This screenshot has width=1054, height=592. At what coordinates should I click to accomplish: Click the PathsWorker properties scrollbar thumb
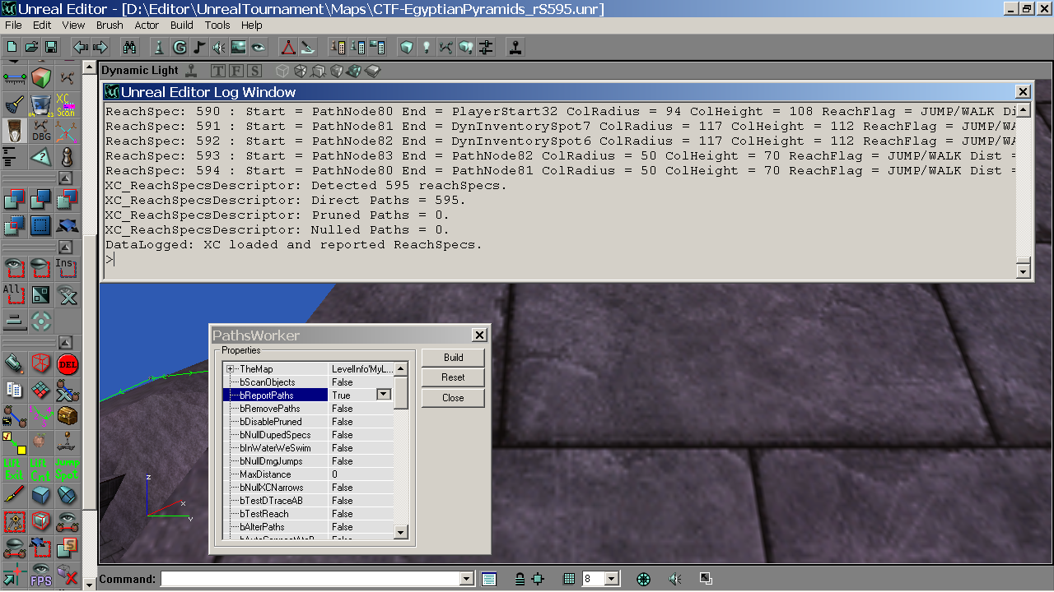click(401, 392)
